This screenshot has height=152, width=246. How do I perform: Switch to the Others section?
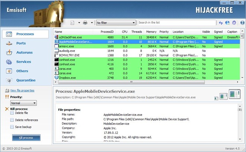(22, 71)
